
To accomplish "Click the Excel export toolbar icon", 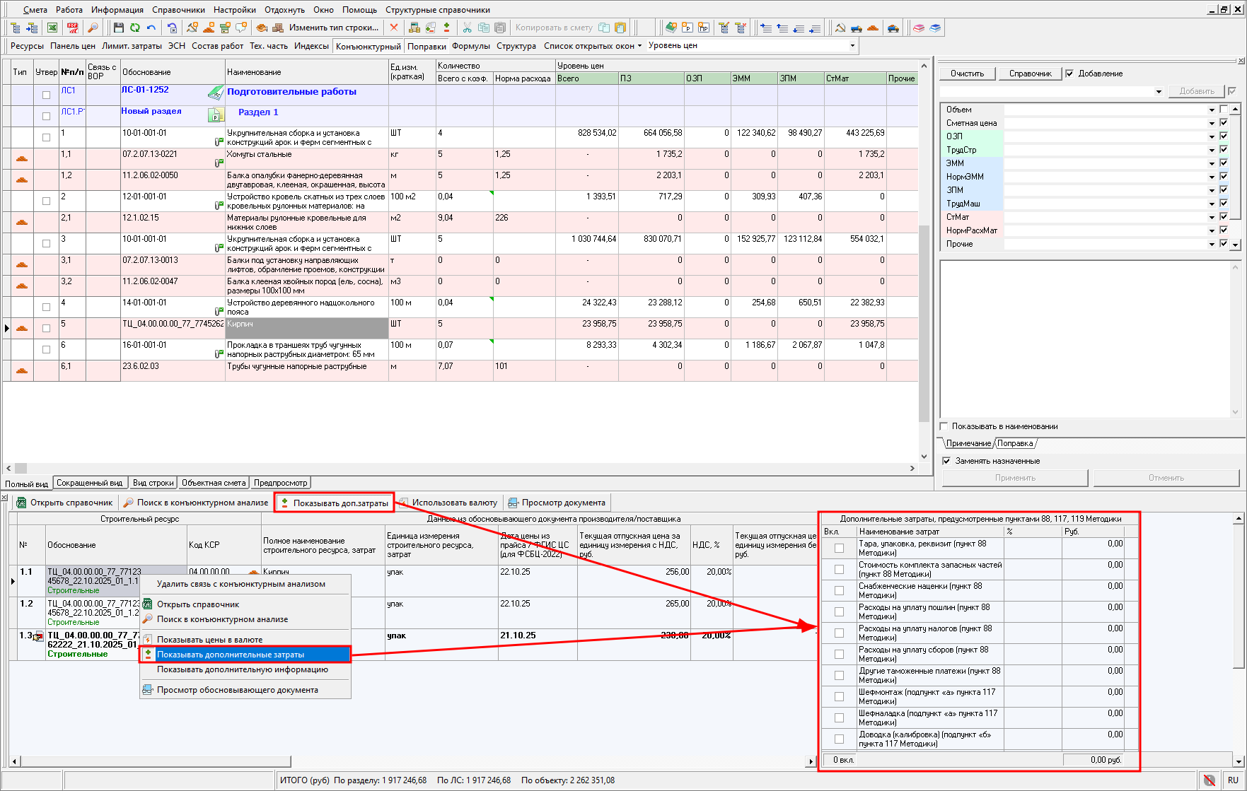I will pos(52,28).
